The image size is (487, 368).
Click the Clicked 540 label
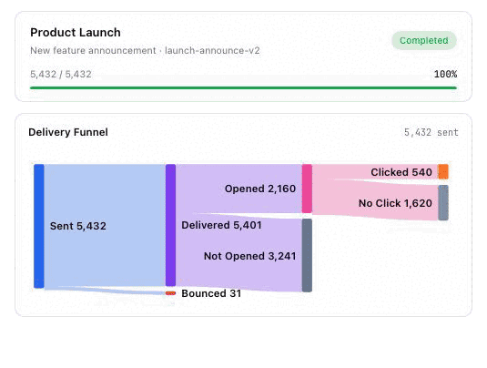click(x=401, y=172)
